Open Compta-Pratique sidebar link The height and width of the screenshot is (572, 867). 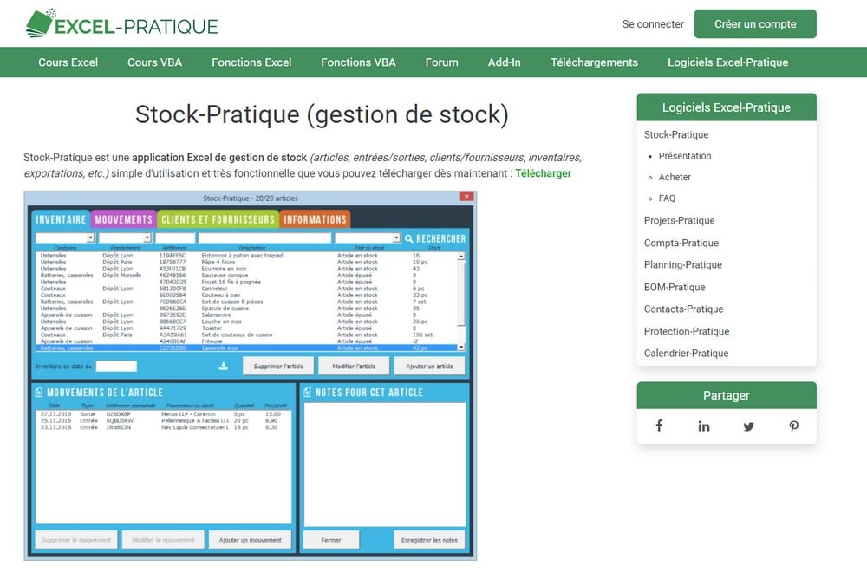pyautogui.click(x=681, y=244)
